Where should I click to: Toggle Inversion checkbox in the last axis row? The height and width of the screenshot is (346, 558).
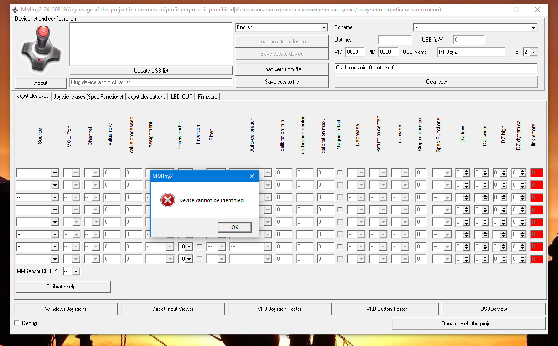(x=199, y=259)
